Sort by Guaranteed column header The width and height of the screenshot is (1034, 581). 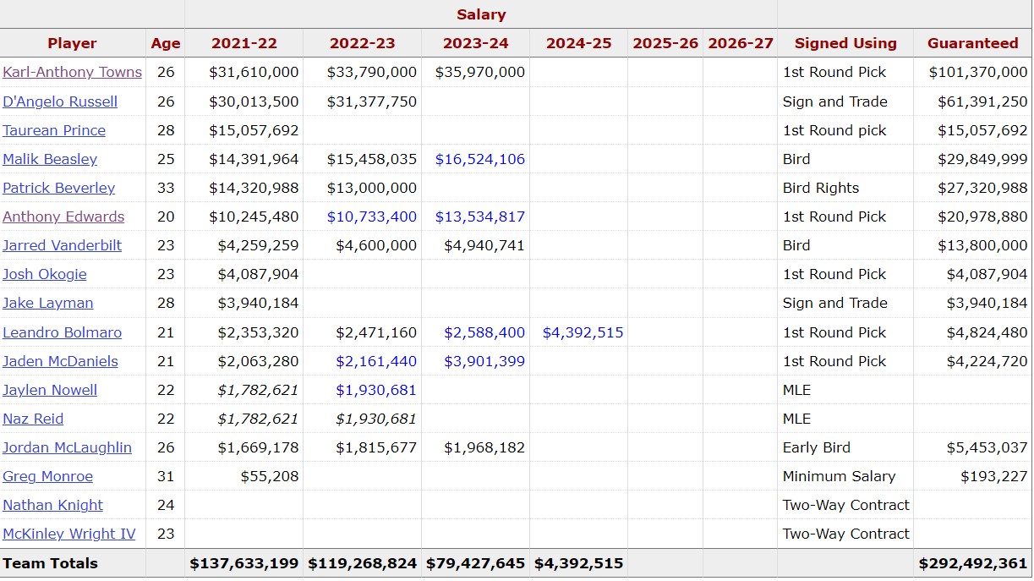click(x=973, y=43)
